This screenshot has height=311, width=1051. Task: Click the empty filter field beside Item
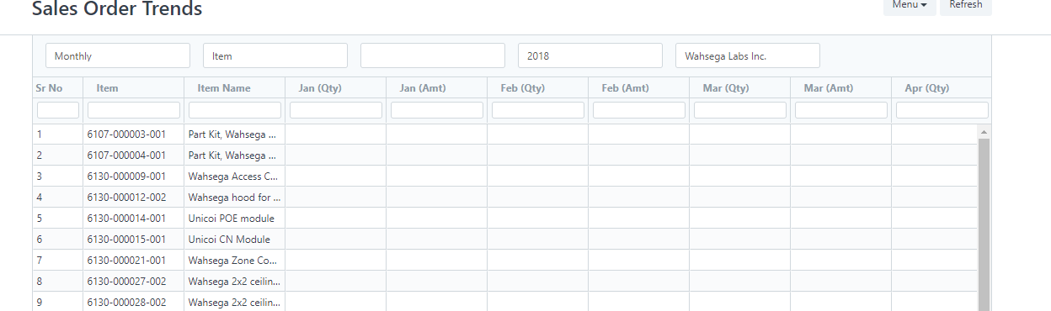tap(433, 55)
